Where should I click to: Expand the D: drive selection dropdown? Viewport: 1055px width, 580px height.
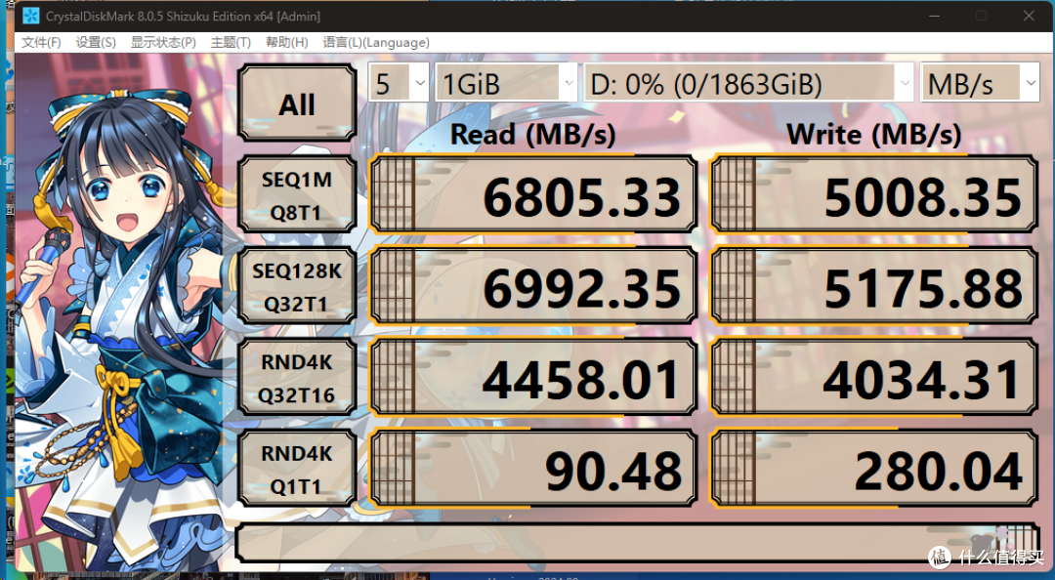(749, 83)
